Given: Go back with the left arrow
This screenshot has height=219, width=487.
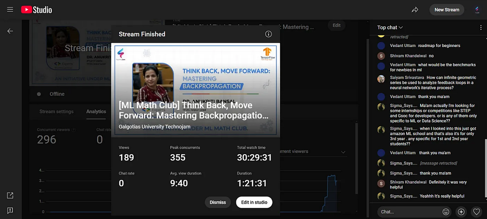Looking at the screenshot, I should [x=10, y=31].
